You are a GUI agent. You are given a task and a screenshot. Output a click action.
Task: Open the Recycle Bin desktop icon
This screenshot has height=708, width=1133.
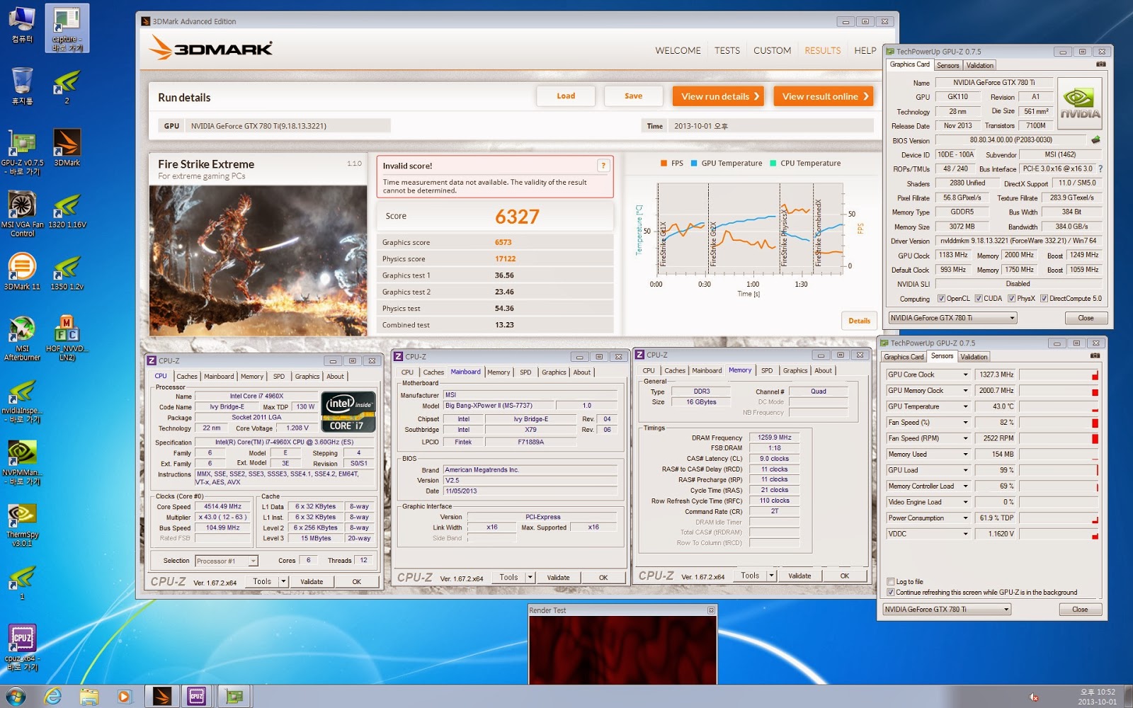click(x=22, y=86)
